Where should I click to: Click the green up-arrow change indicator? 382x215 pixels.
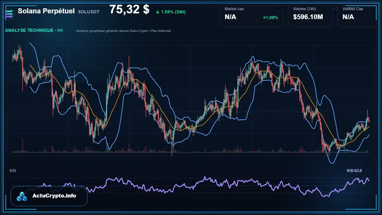pos(158,12)
